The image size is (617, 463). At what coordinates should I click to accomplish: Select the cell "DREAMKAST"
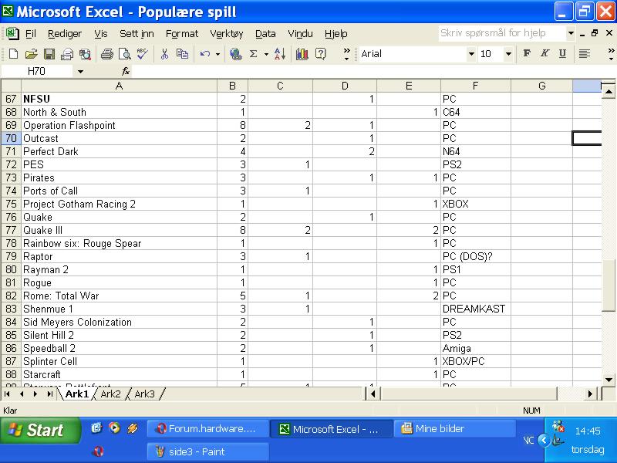coord(475,309)
